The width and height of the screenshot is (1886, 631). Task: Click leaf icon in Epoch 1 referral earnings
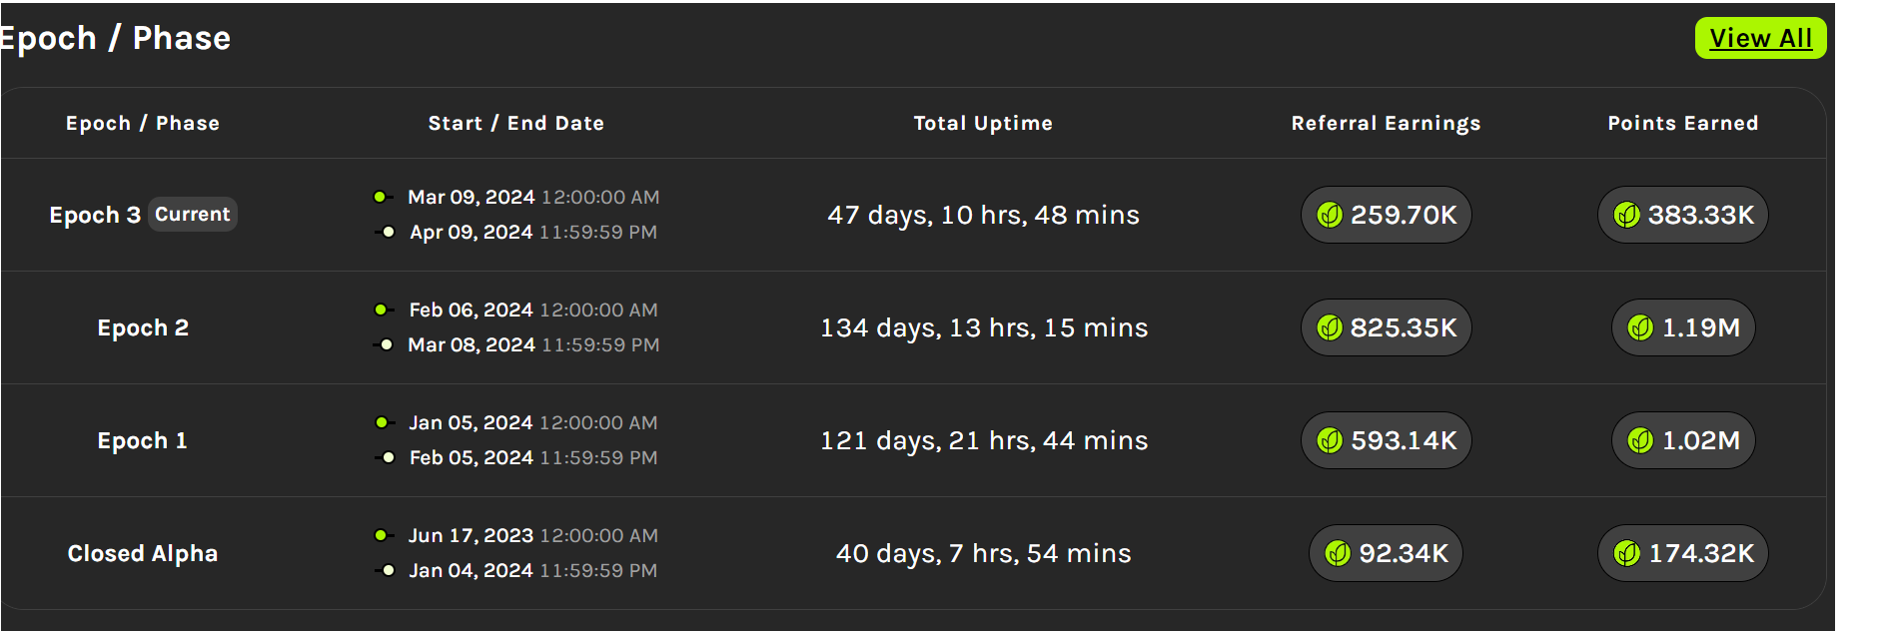tap(1330, 440)
